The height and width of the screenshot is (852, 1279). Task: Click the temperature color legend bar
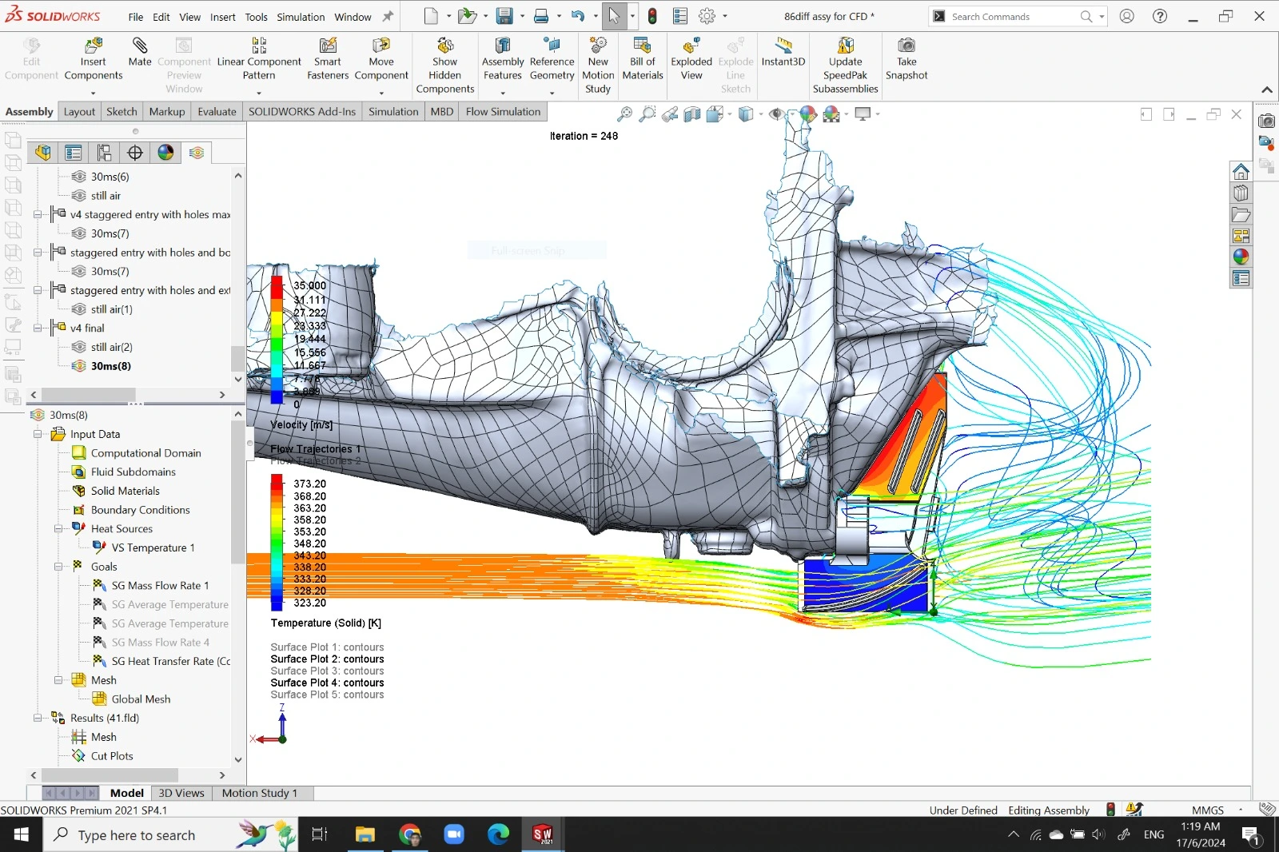pyautogui.click(x=277, y=543)
